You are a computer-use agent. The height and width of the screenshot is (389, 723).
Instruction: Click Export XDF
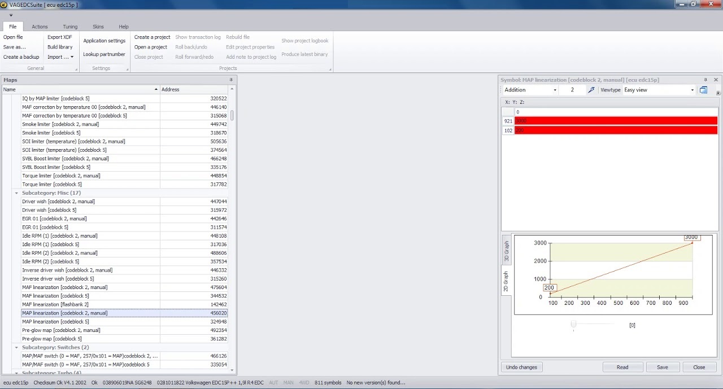60,37
